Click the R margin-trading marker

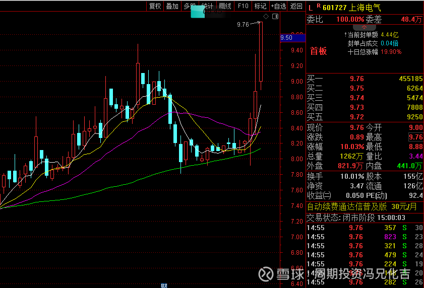click(319, 6)
